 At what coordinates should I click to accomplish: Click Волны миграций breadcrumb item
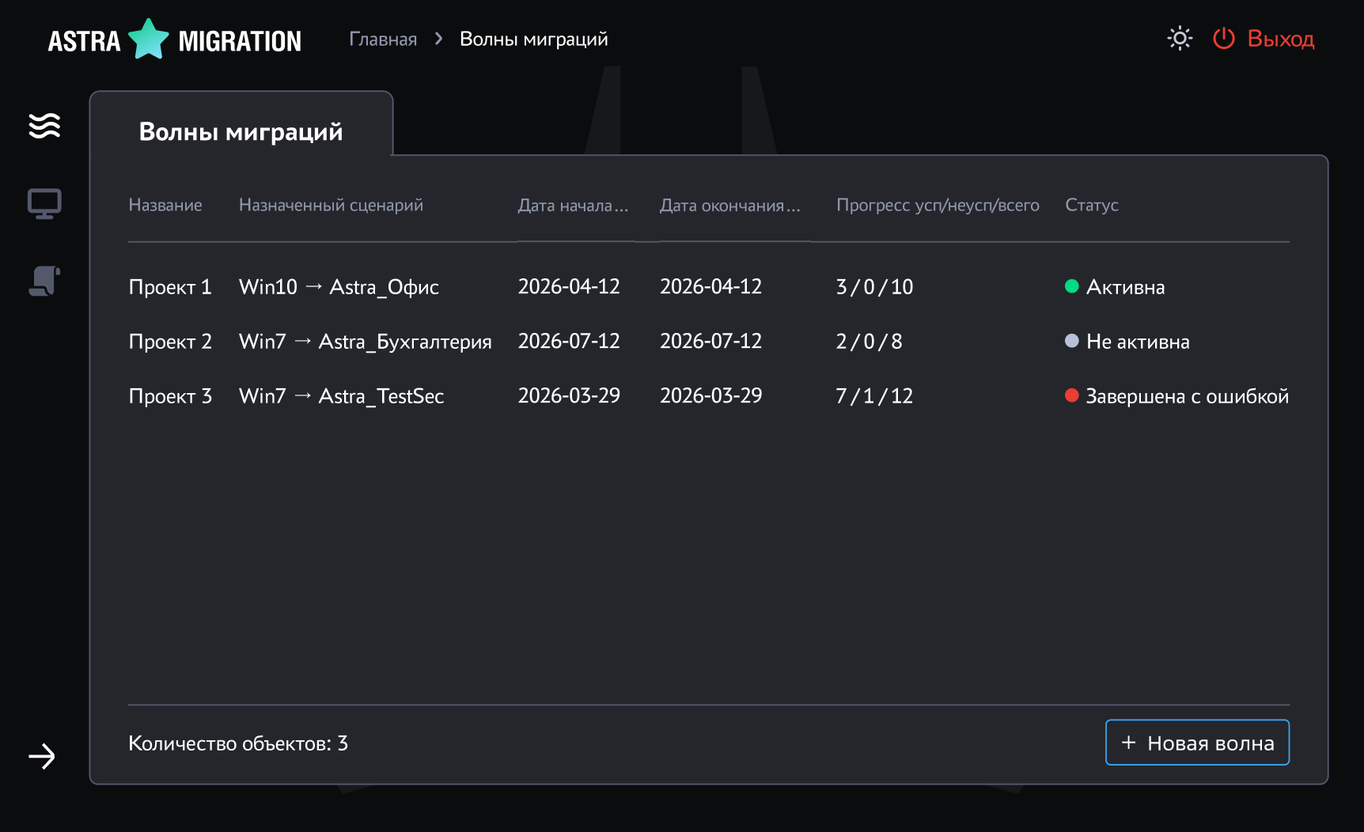533,40
